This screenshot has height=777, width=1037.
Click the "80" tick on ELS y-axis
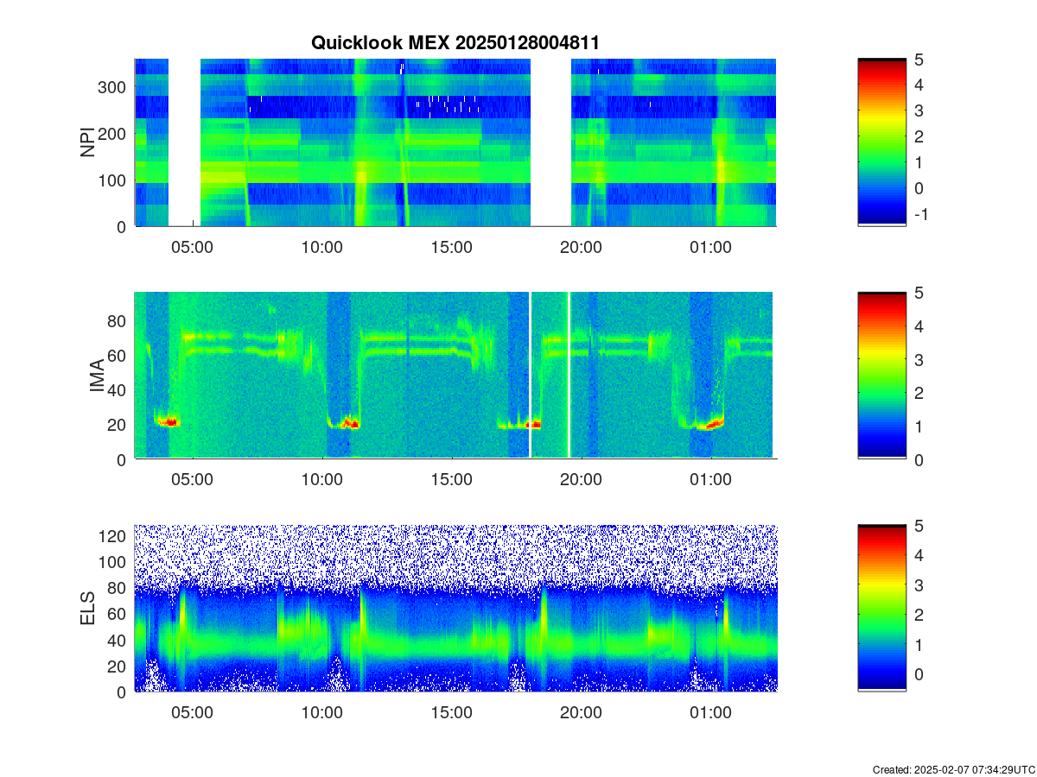pyautogui.click(x=118, y=589)
